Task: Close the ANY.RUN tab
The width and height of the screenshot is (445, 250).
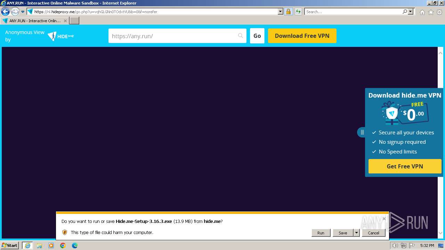Action: 65,21
